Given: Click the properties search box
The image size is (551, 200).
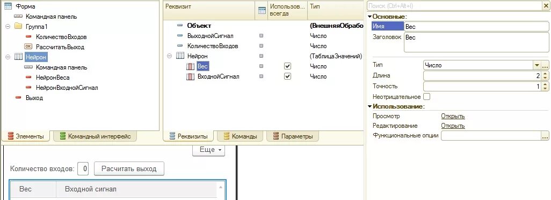Looking at the screenshot, I should click(x=455, y=5).
